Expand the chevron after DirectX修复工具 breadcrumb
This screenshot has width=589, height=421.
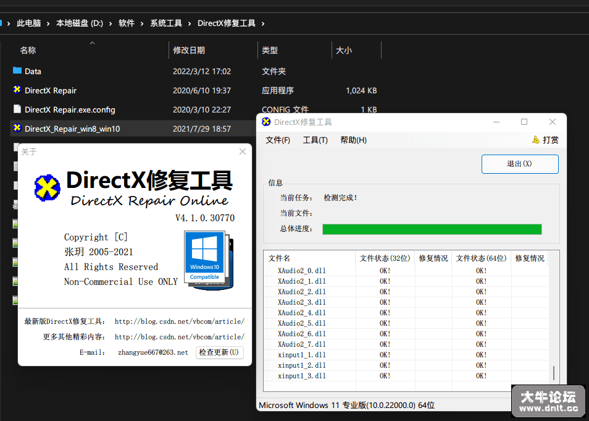coord(263,23)
